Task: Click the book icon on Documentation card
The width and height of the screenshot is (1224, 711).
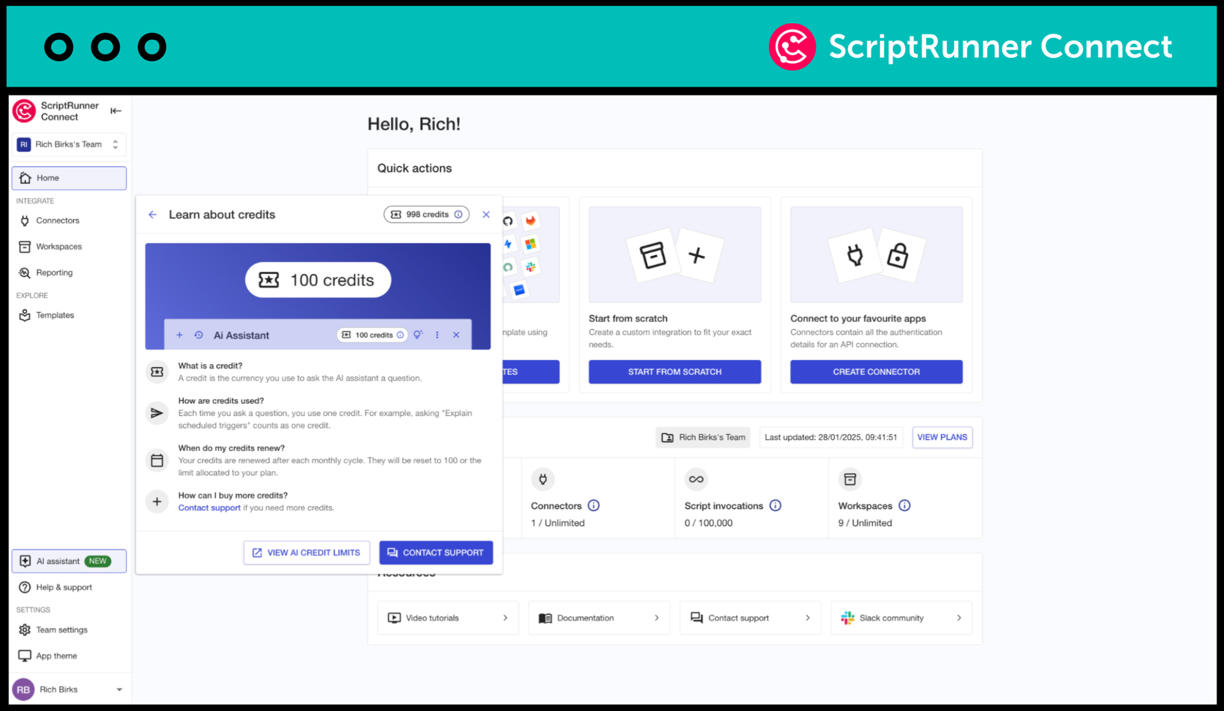Action: pos(545,618)
